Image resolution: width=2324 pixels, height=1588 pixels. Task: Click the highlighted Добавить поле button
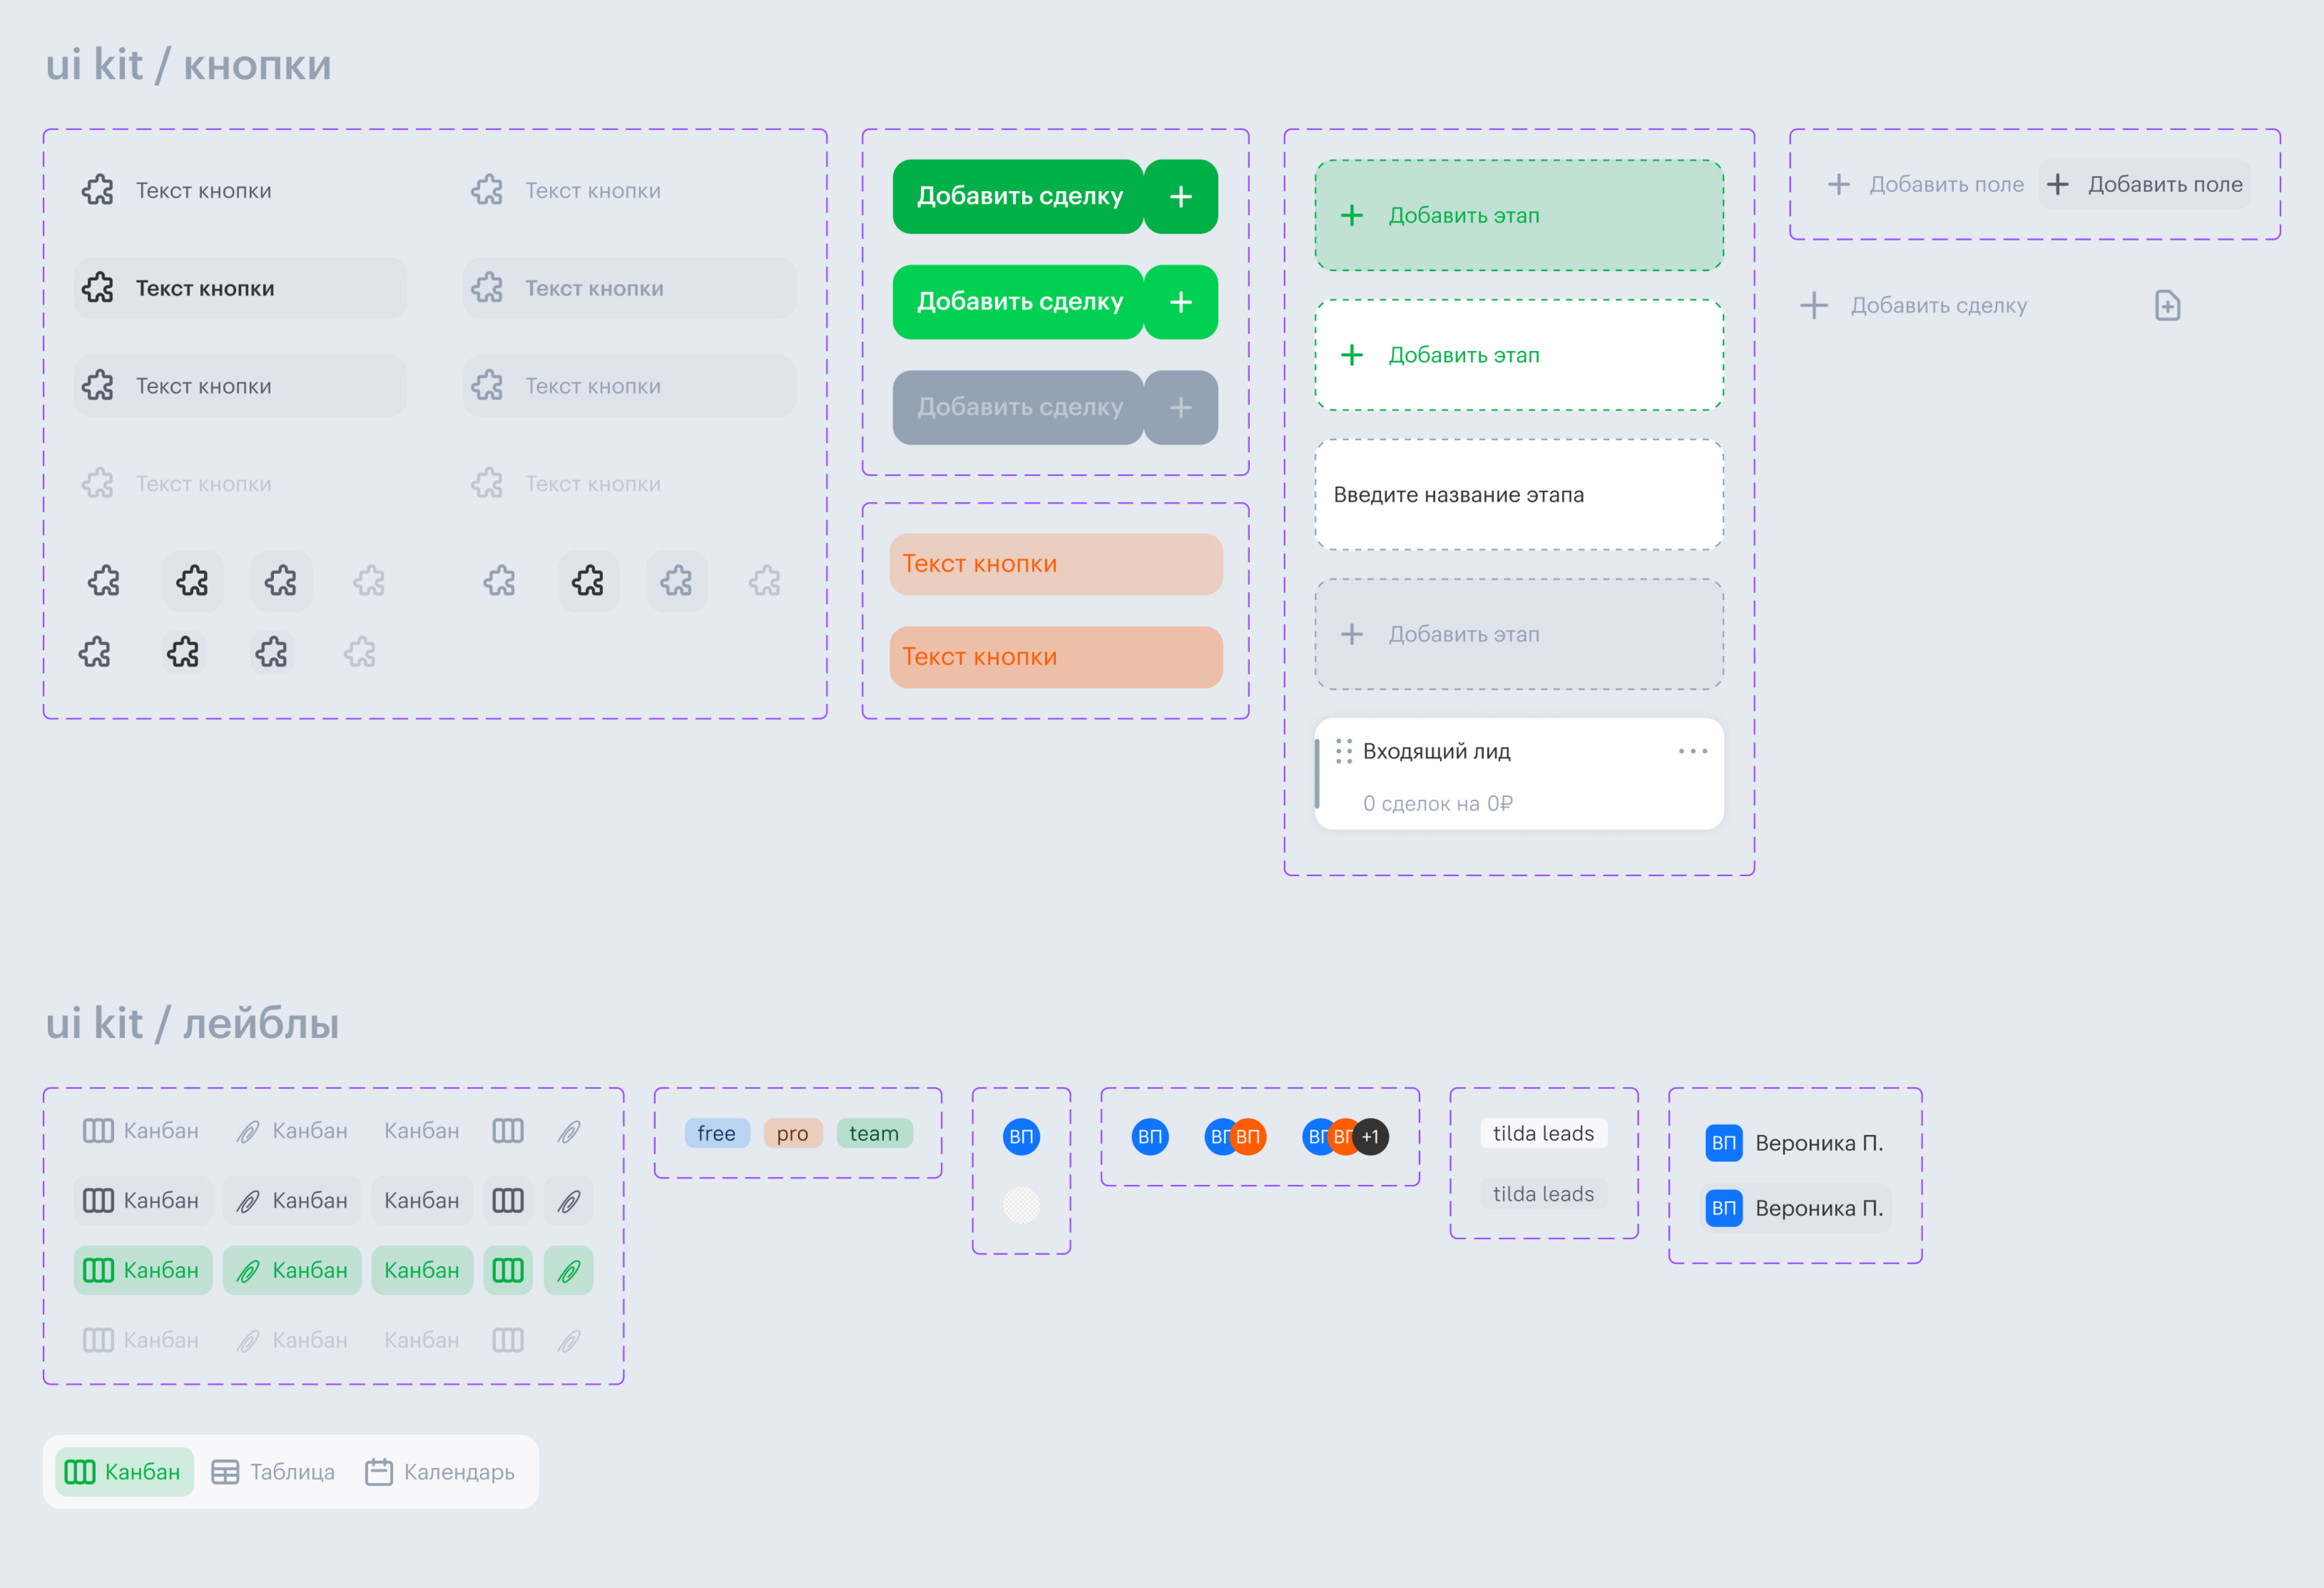(2145, 185)
